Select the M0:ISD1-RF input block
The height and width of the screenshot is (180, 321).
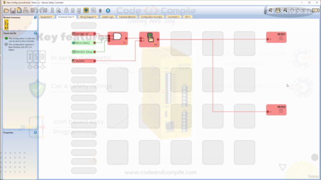tap(84, 33)
